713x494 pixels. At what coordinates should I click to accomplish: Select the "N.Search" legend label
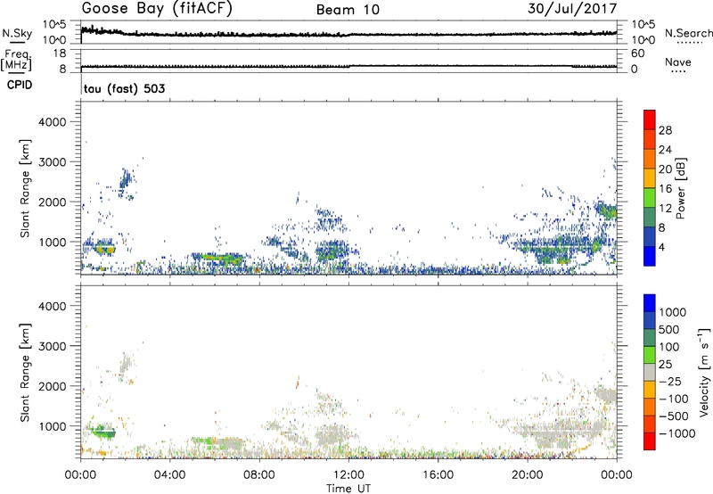tap(688, 33)
